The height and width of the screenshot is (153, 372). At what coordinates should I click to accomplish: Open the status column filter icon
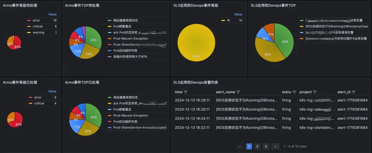294,92
